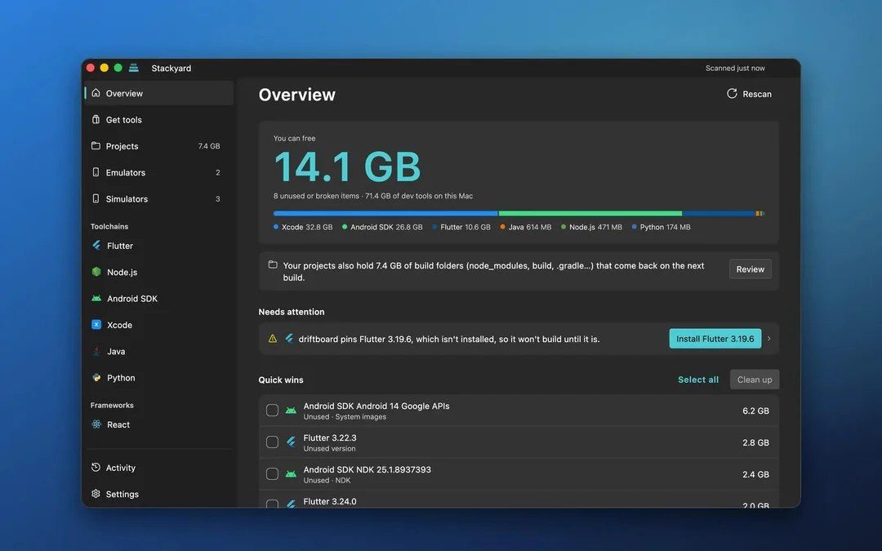Click Flutter icon beside Flutter 3.24.0
The width and height of the screenshot is (882, 551).
pyautogui.click(x=291, y=504)
